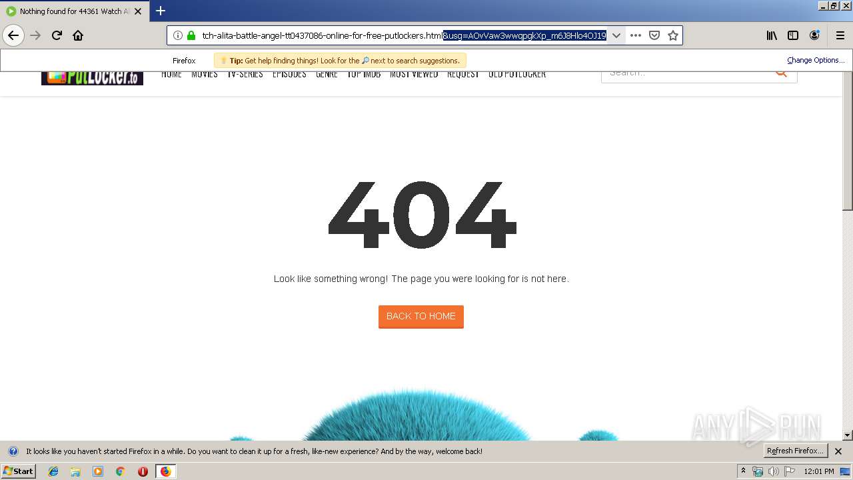Click the '404' error heading
853x480 pixels.
coord(422,215)
